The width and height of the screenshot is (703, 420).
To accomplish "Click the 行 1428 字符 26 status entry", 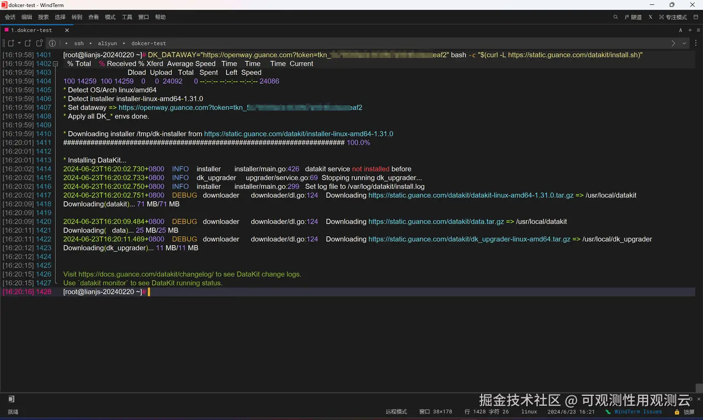I will click(487, 412).
